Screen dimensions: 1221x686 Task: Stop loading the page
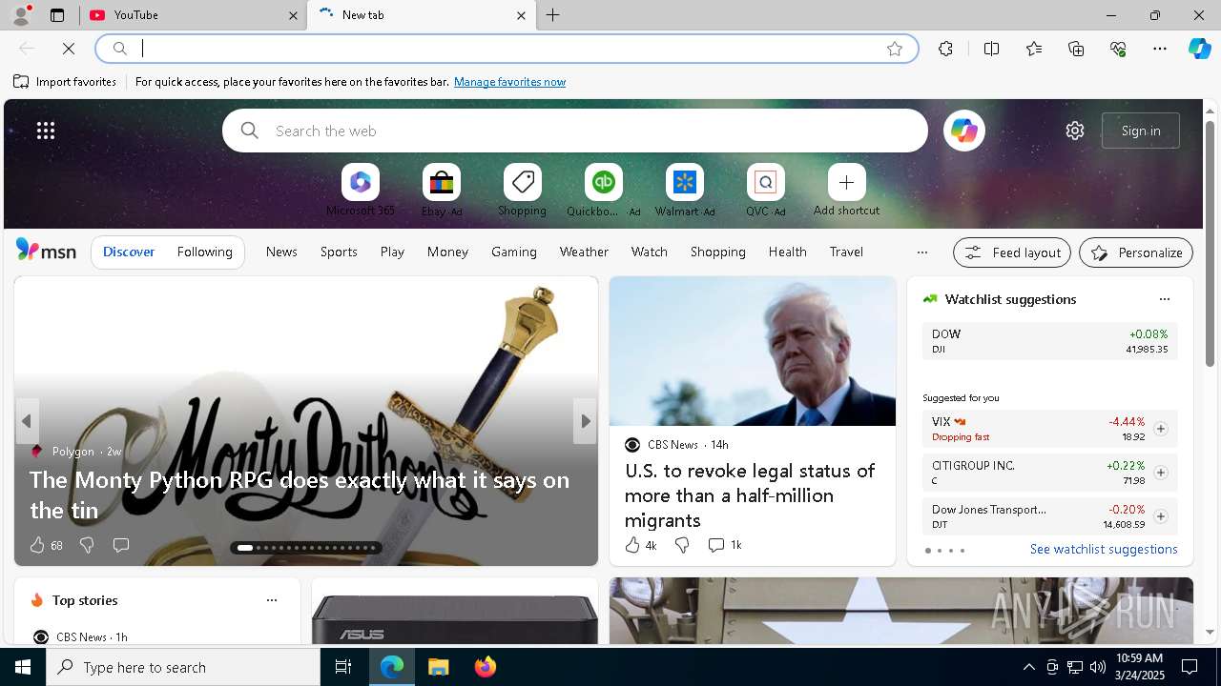click(x=69, y=49)
